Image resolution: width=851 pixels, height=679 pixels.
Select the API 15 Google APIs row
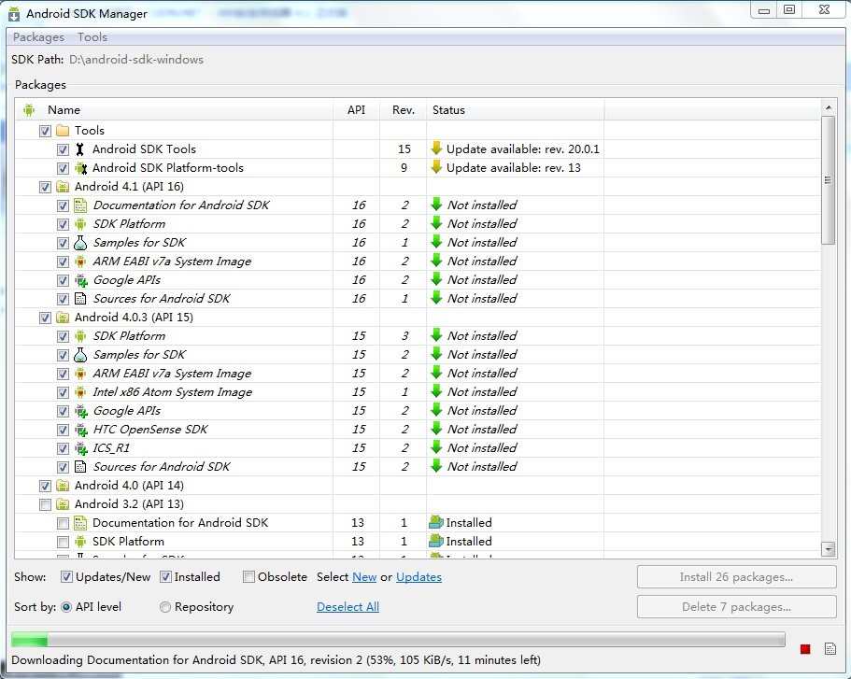418,411
